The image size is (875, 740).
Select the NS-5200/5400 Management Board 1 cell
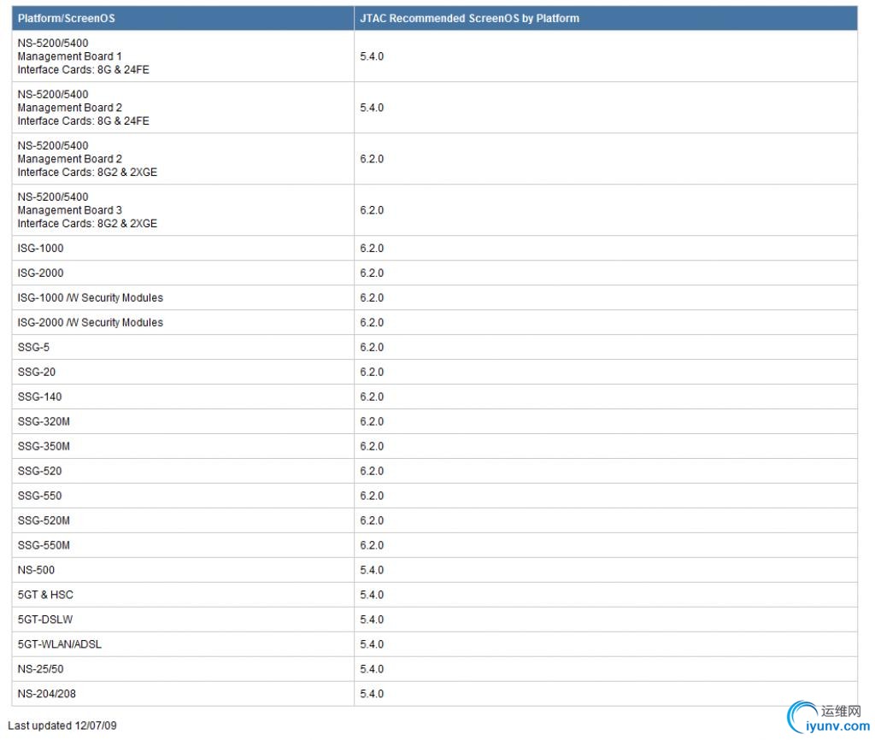[x=183, y=56]
